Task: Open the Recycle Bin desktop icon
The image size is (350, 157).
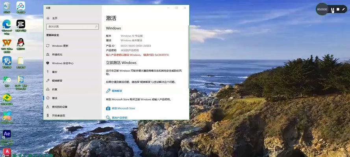Action: pos(7,7)
